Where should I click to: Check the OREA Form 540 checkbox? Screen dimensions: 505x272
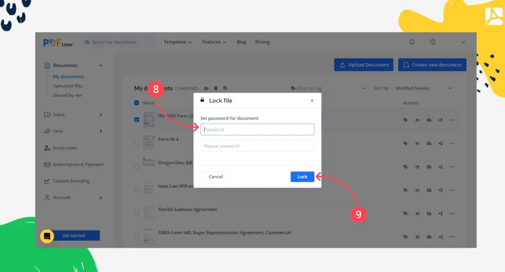137,236
